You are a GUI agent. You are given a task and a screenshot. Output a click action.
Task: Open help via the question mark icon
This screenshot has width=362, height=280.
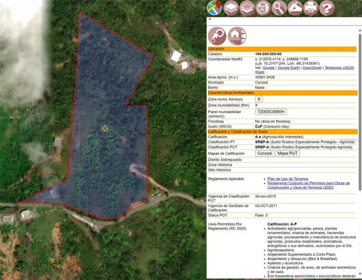[x=327, y=8]
